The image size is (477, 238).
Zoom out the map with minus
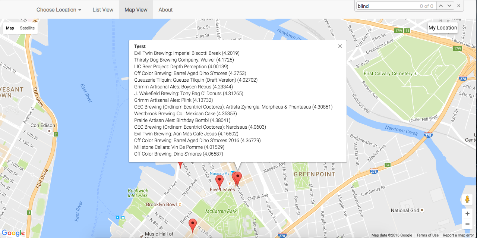point(467,224)
